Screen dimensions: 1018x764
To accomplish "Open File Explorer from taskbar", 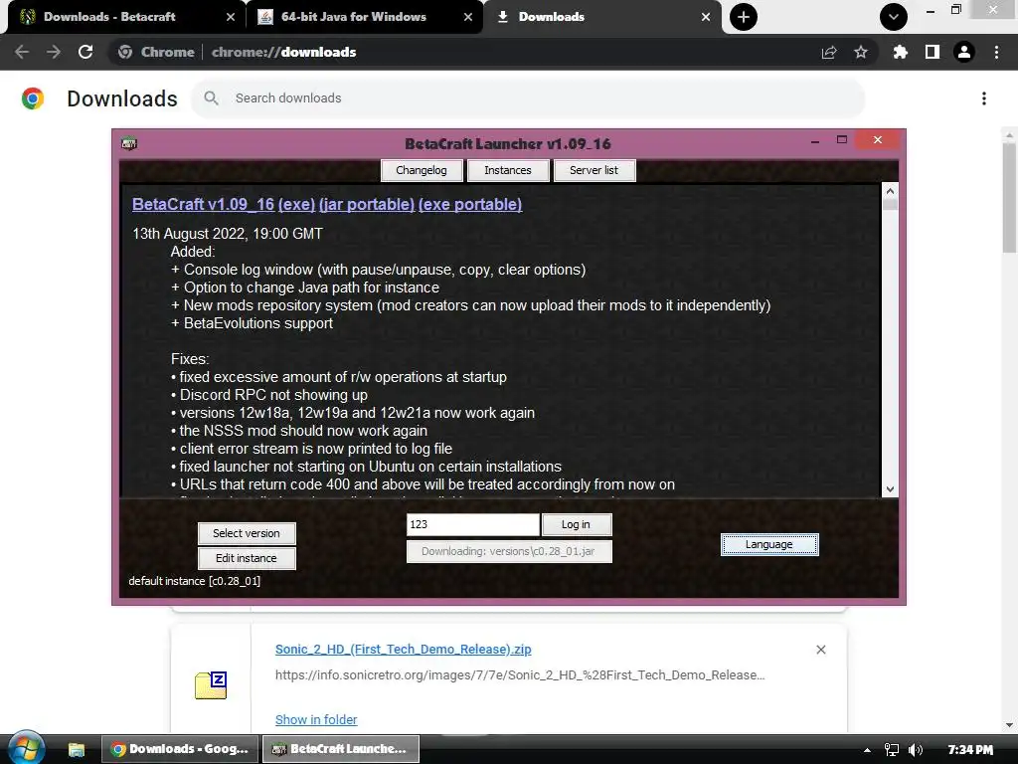I will (x=77, y=750).
